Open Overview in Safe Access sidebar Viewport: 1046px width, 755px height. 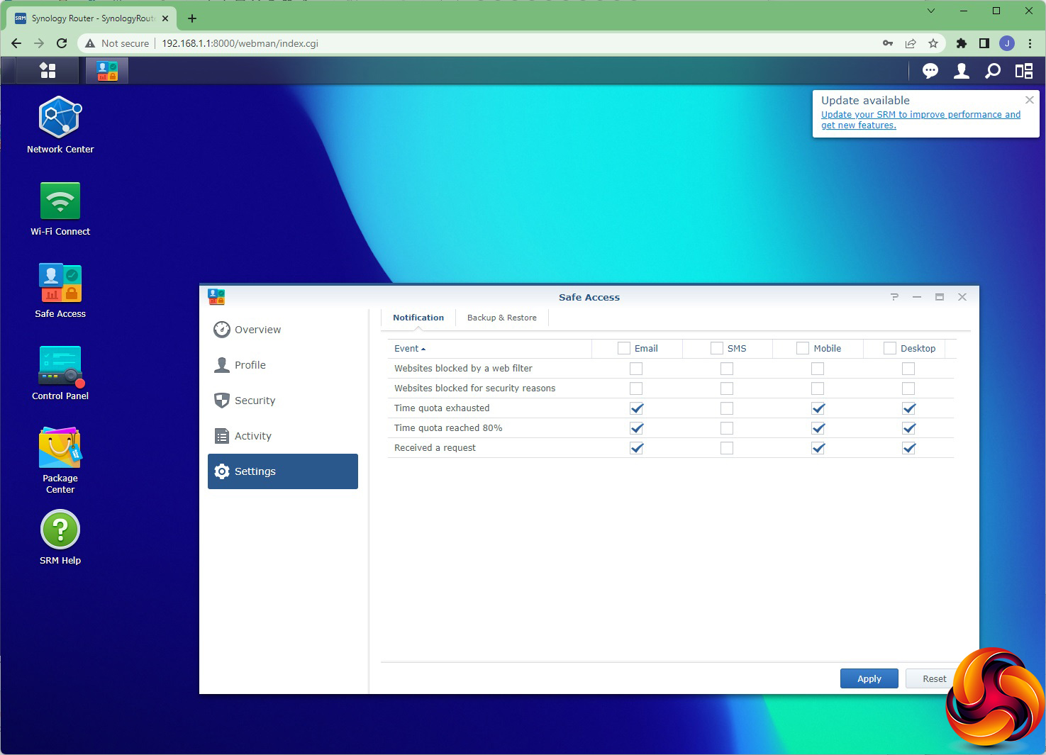(x=283, y=330)
